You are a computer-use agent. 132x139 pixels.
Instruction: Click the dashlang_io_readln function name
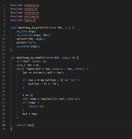[30, 58]
